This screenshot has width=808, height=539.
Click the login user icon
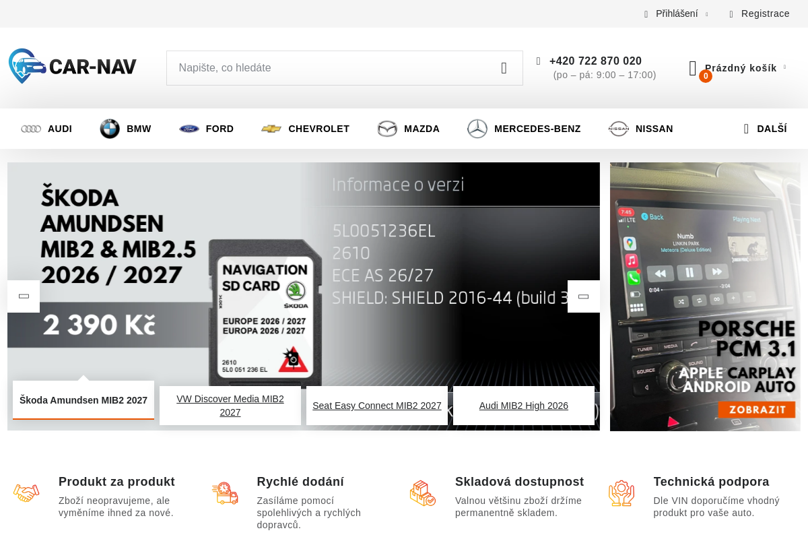646,14
